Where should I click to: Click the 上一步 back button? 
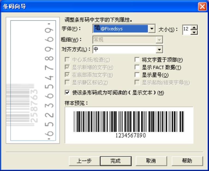point(84,161)
